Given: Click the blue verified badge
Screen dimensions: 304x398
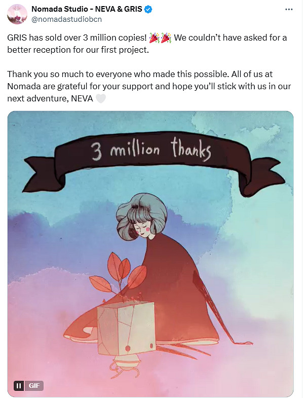Looking at the screenshot, I should (149, 9).
